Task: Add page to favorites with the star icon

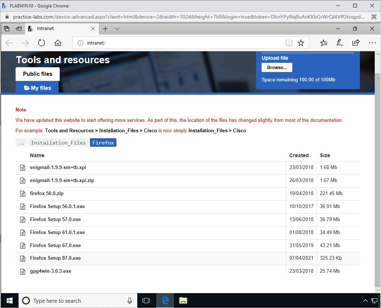Action: click(x=301, y=43)
